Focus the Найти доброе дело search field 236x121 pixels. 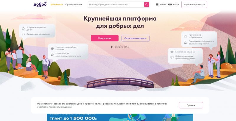(116, 4)
